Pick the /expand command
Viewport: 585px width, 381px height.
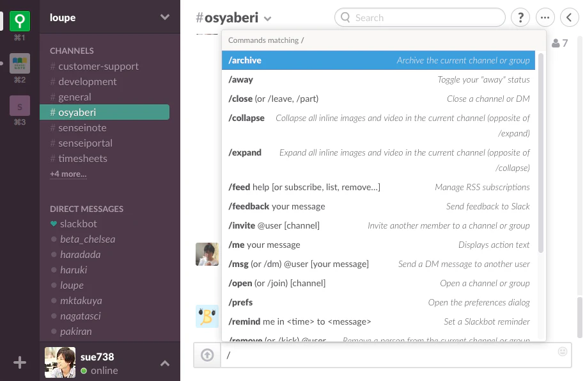click(x=378, y=160)
